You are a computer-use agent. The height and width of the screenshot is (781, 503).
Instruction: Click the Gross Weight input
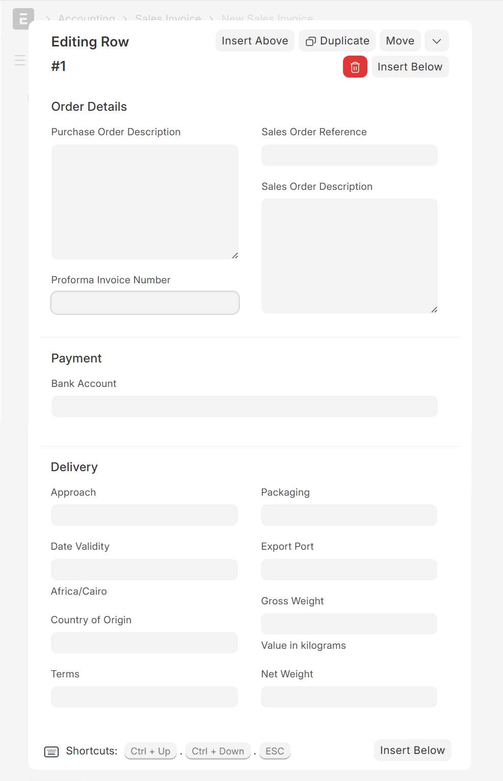(x=349, y=624)
